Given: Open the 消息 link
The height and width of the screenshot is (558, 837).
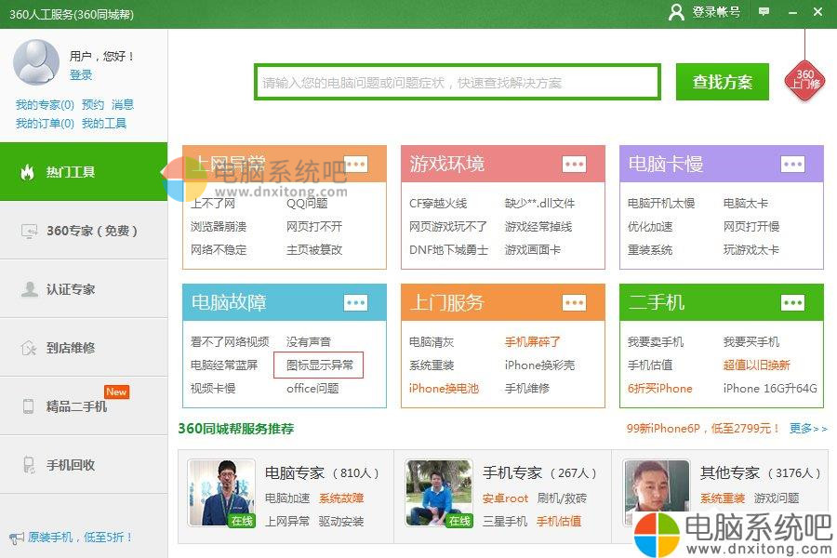Looking at the screenshot, I should pos(123,105).
